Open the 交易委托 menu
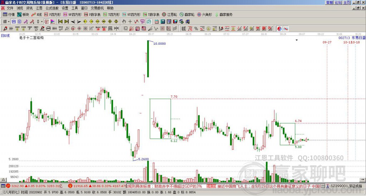This screenshot has height=196, width=366. 97,8
